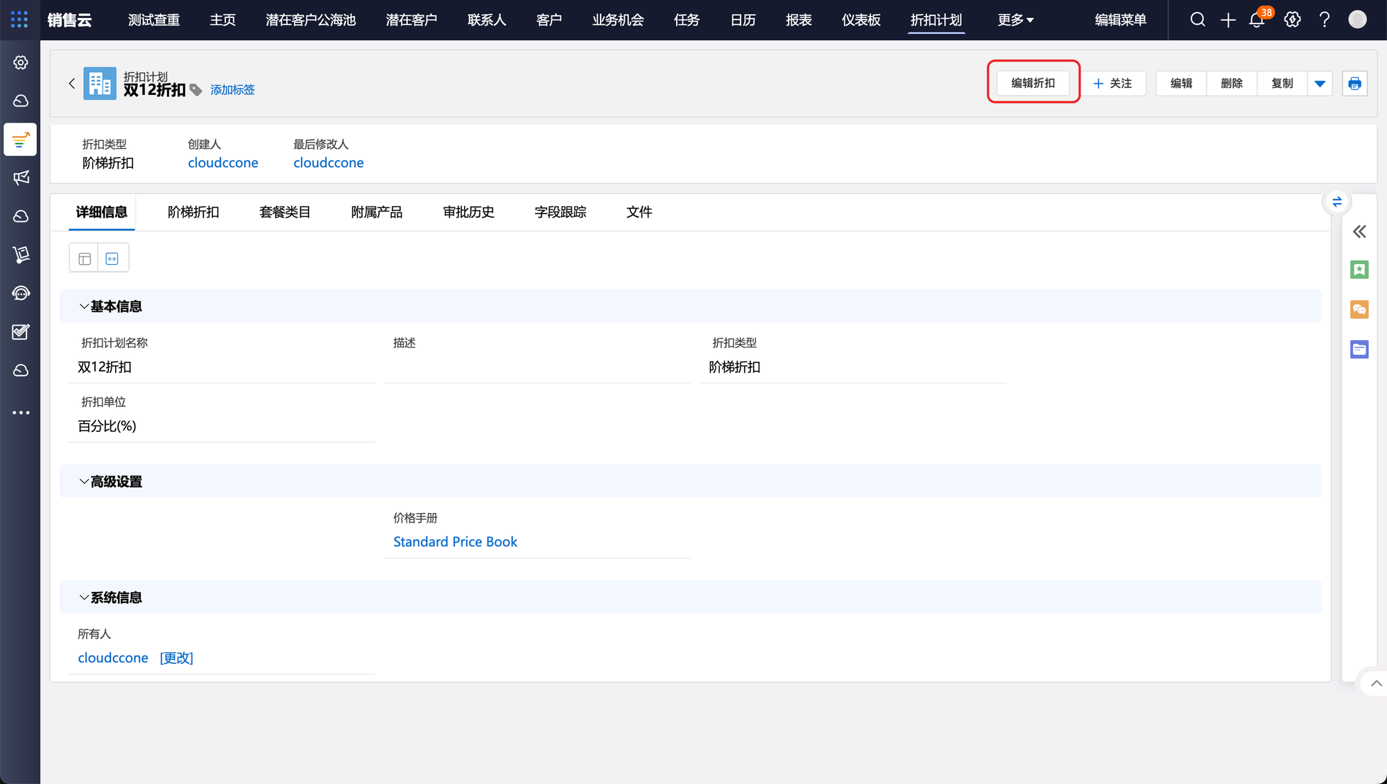Click the green bookmark side icon
This screenshot has width=1387, height=784.
[x=1359, y=270]
